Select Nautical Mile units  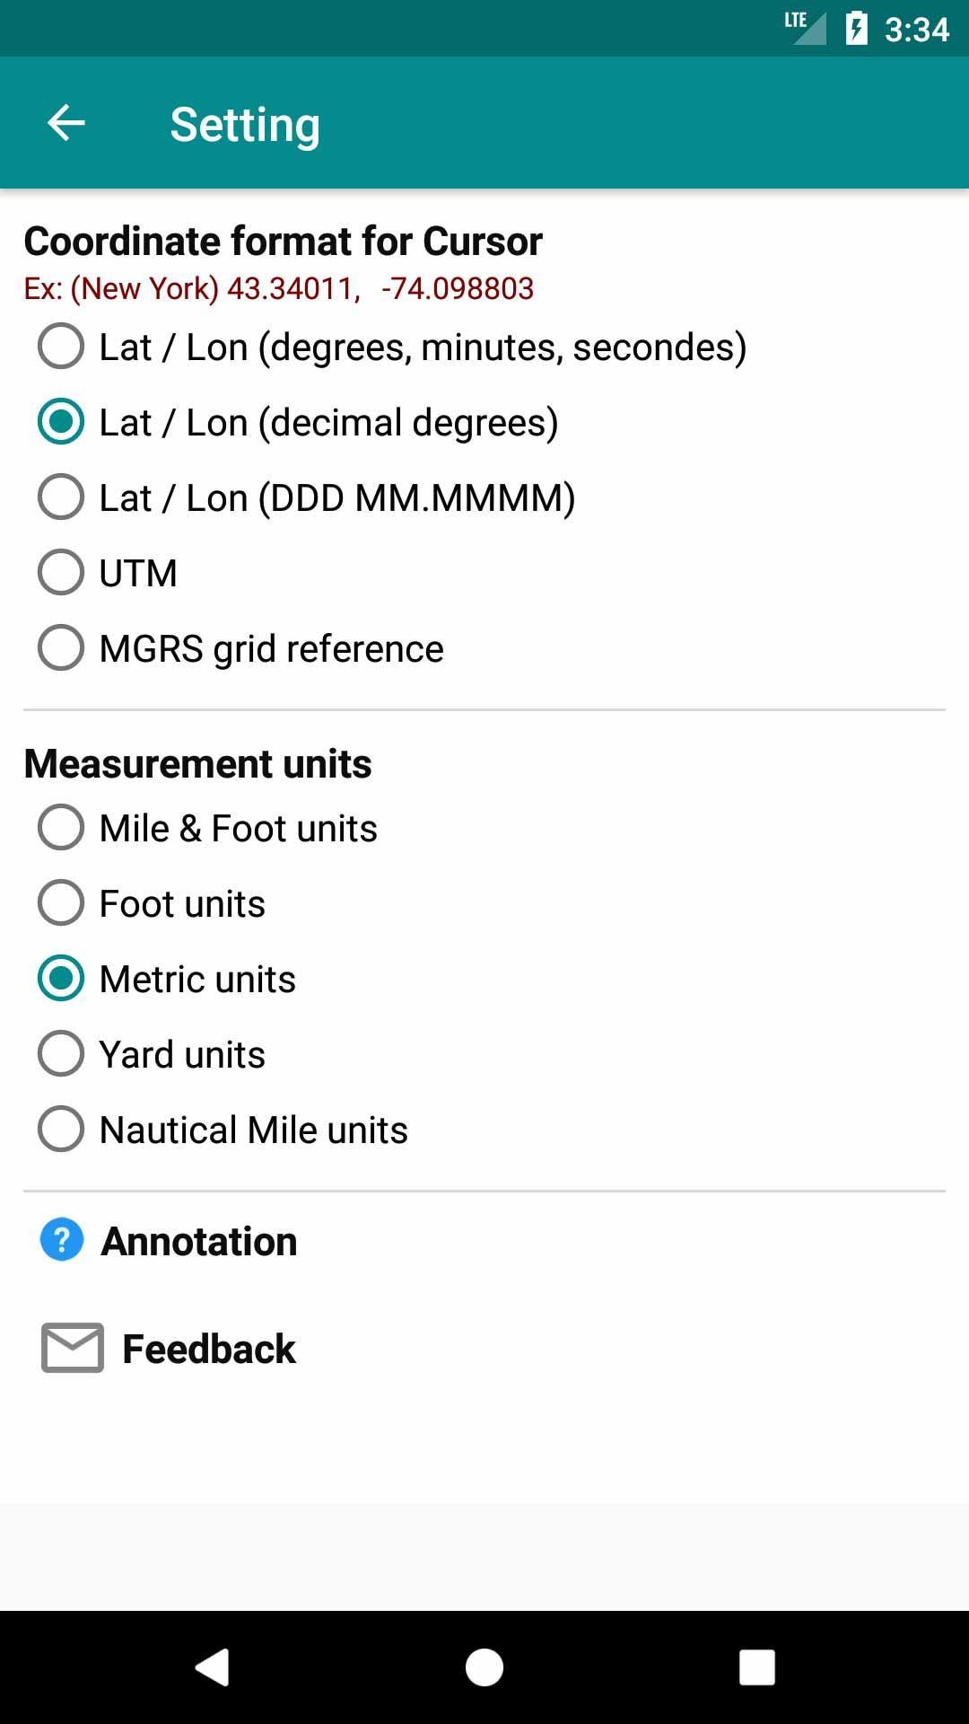coord(61,1130)
